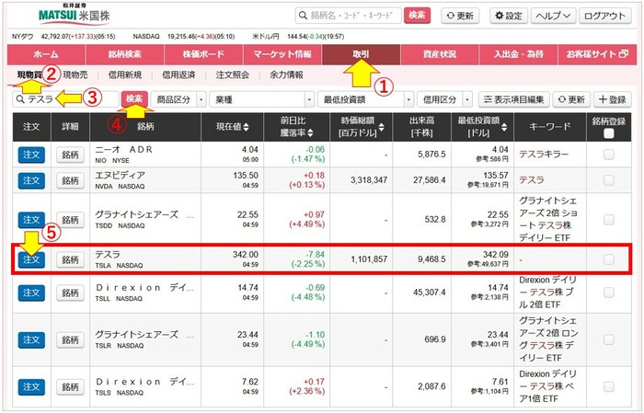The image size is (644, 413).
Task: Click 銘柄 detail button for ニーオ ADR
Action: [70, 155]
